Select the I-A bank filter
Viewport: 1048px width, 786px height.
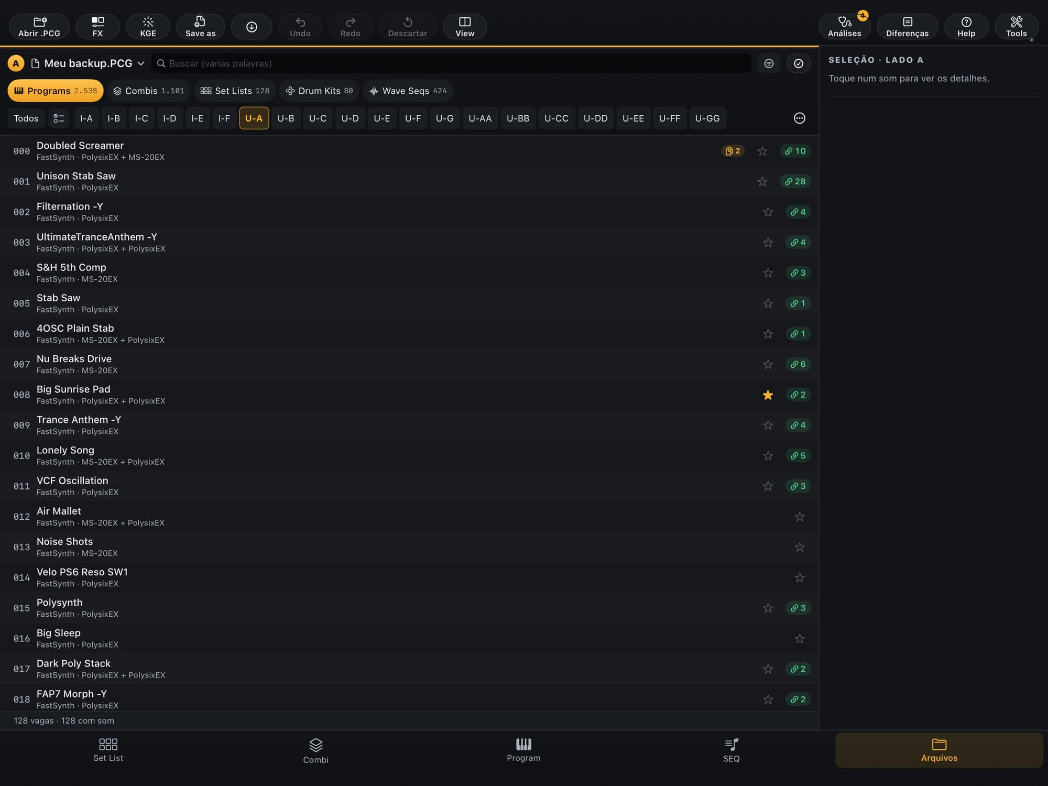click(86, 118)
